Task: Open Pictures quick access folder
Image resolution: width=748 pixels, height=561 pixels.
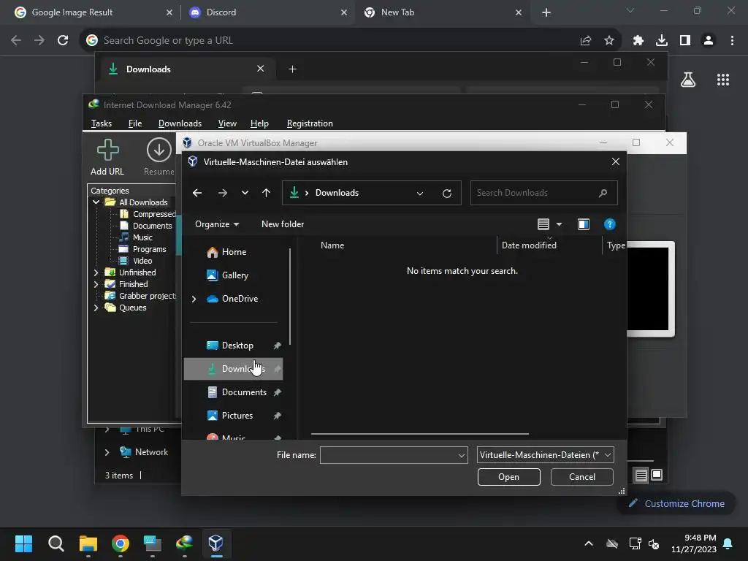Action: pos(237,416)
